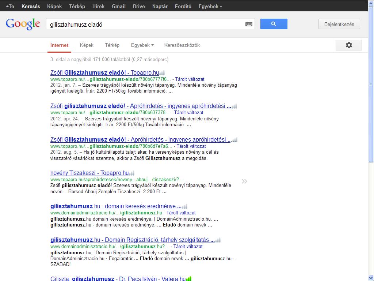Open Gmail from the top bar
This screenshot has width=374, height=281.
click(x=119, y=7)
